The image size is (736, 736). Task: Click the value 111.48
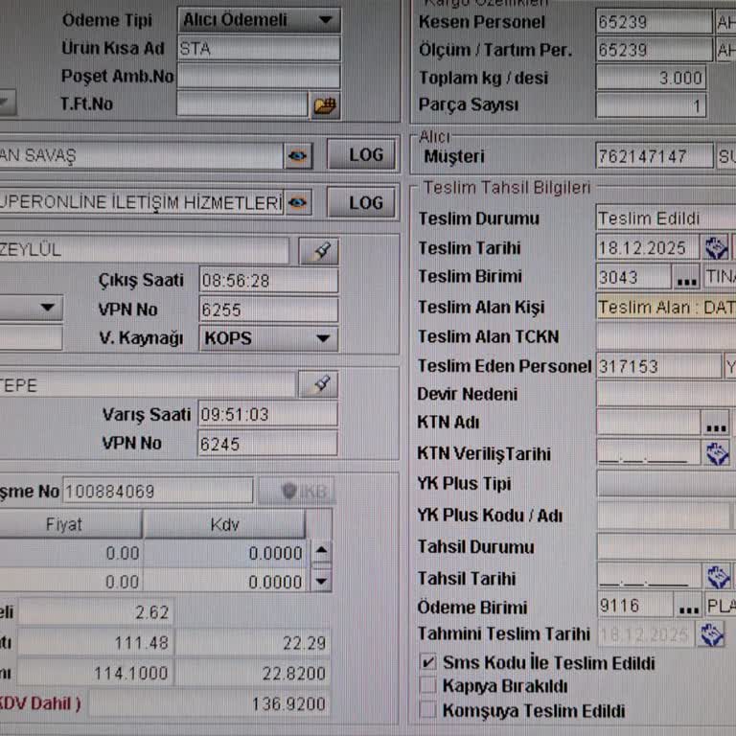pyautogui.click(x=96, y=643)
